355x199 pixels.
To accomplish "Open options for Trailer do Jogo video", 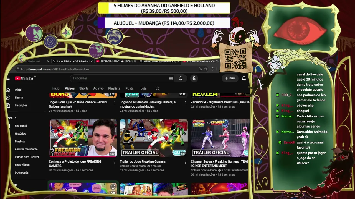I will tap(186, 162).
